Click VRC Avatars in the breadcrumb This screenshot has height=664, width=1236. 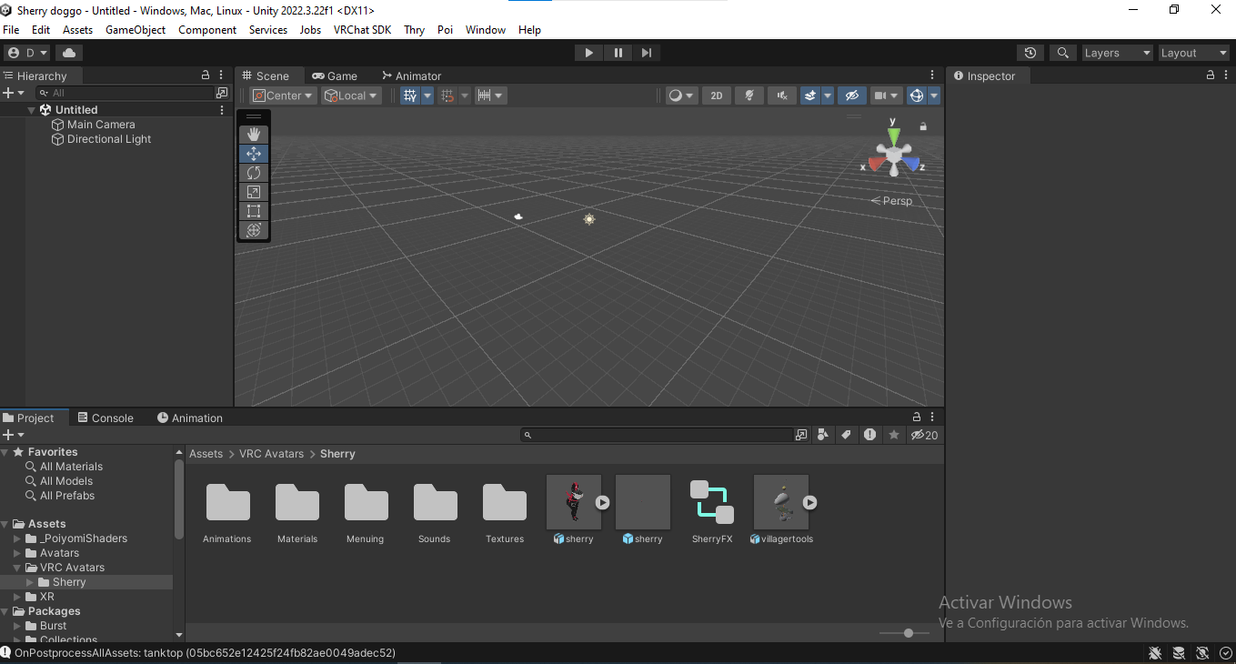coord(271,454)
